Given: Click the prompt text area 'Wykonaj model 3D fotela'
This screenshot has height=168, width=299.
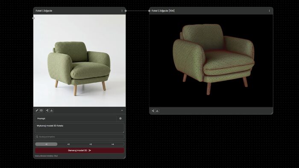Looking at the screenshot, I should (x=79, y=128).
